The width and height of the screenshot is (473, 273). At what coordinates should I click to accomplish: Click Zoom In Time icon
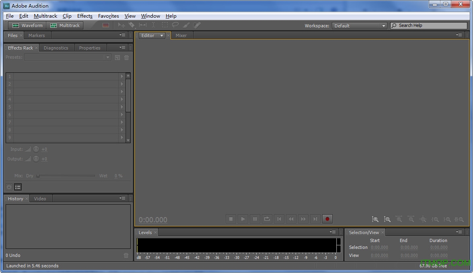(x=399, y=219)
